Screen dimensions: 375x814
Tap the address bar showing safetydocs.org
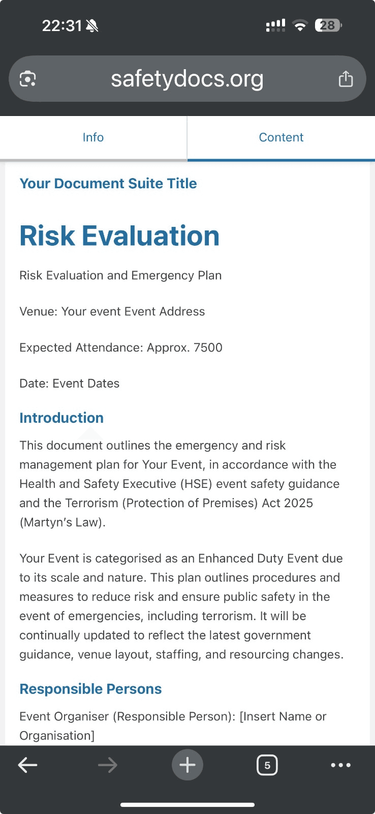187,78
